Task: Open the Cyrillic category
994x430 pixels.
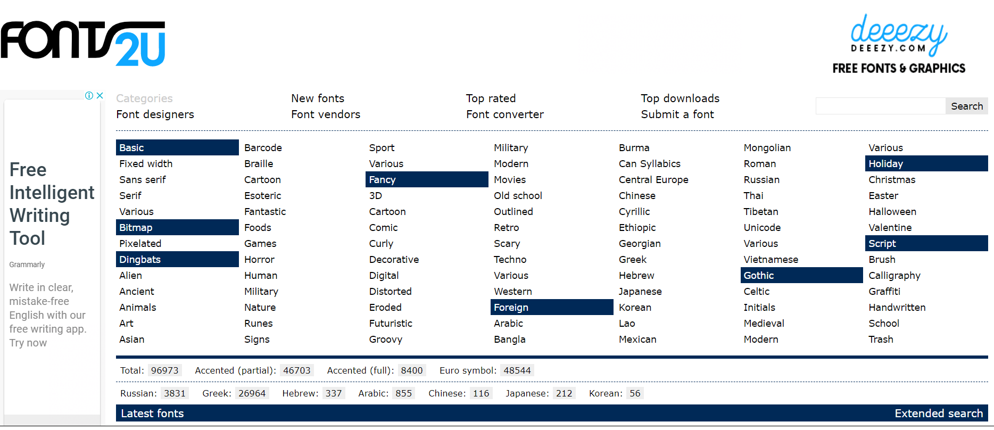Action: point(634,211)
